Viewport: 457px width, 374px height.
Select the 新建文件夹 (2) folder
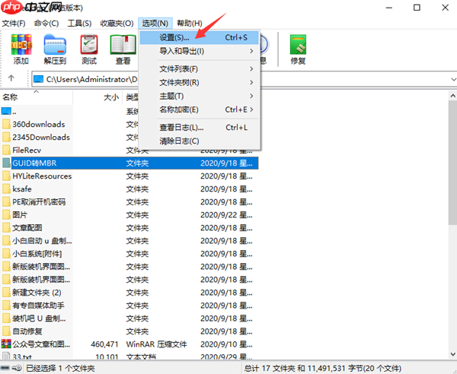[x=37, y=292]
